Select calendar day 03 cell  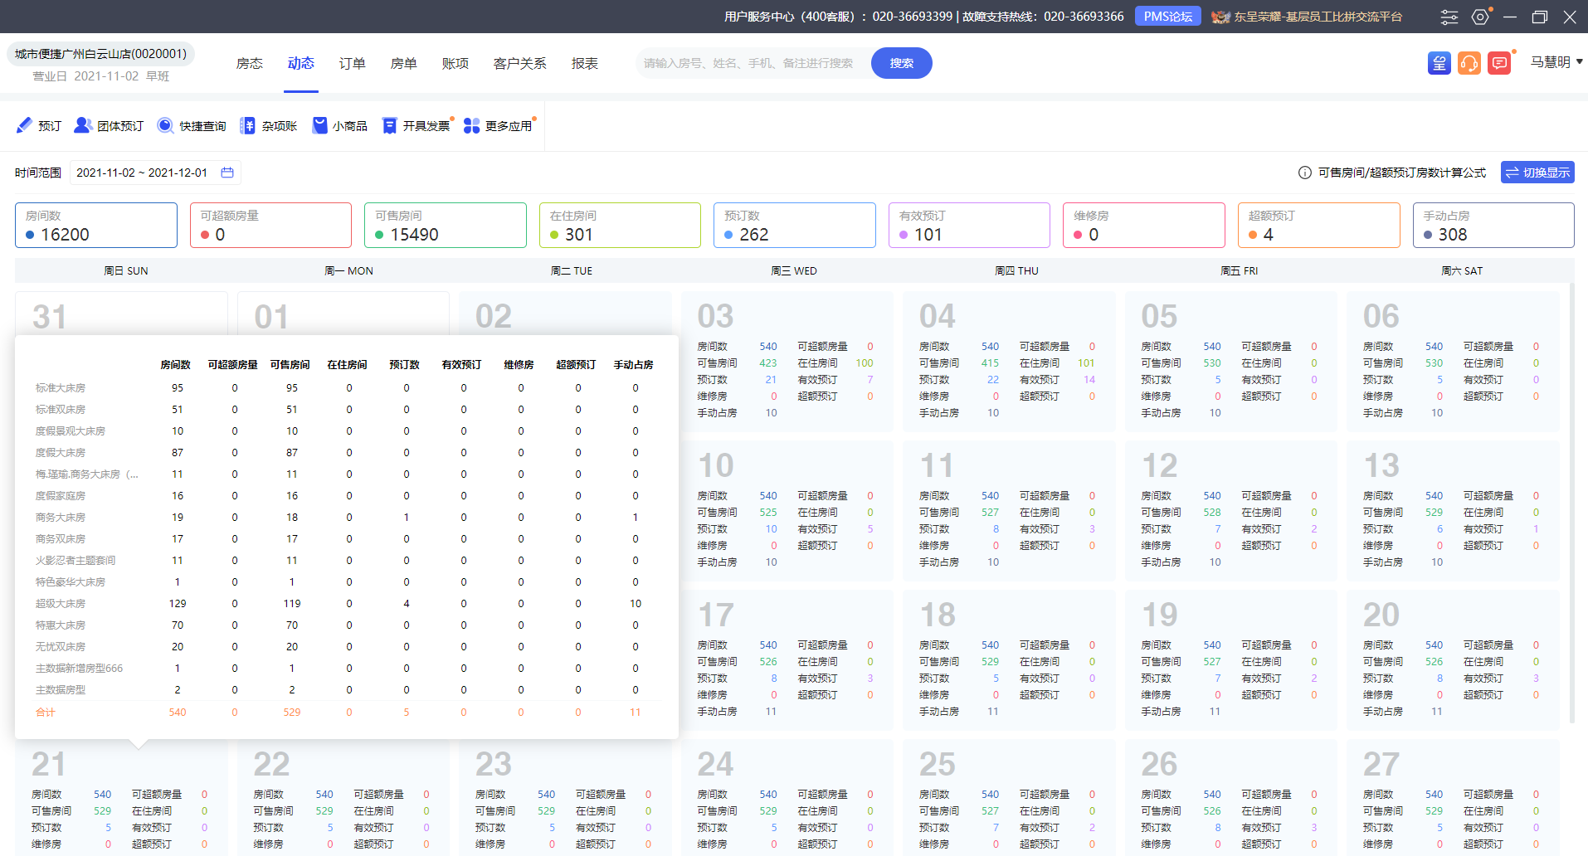pos(787,361)
